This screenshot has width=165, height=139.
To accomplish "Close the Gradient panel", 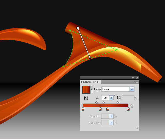I will pos(137,78).
